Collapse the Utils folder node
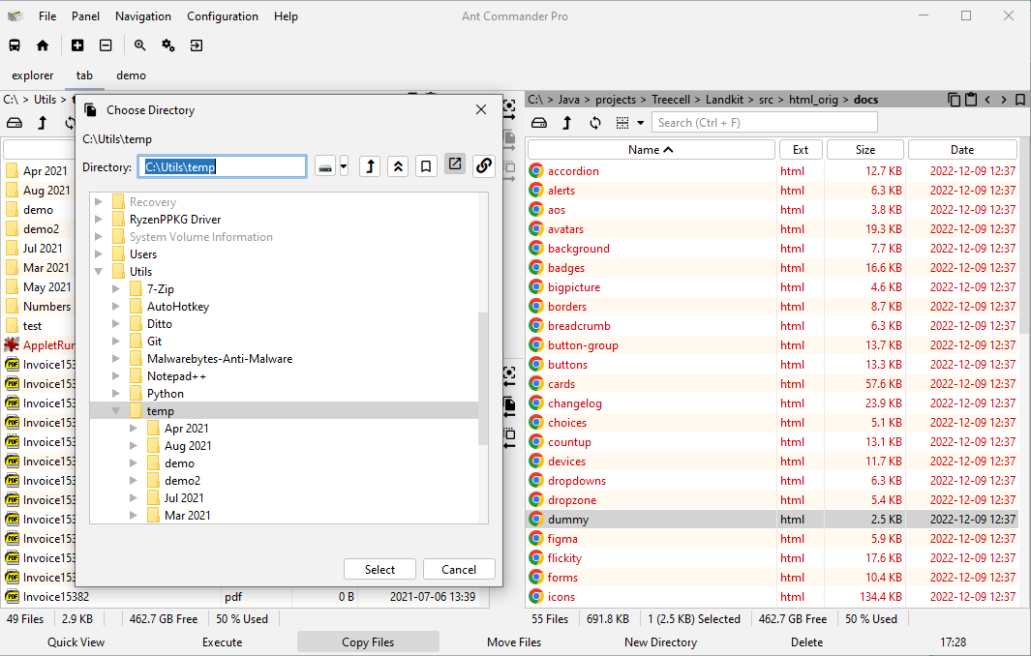The image size is (1031, 656). pos(99,272)
